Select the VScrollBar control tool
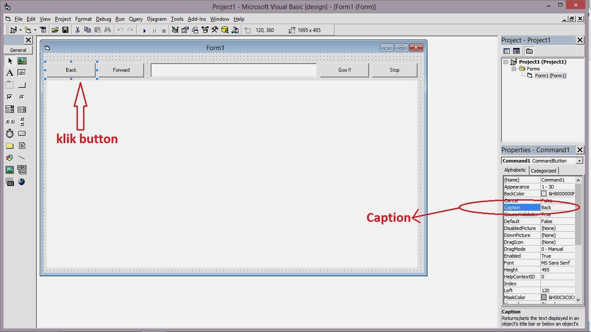 (22, 121)
